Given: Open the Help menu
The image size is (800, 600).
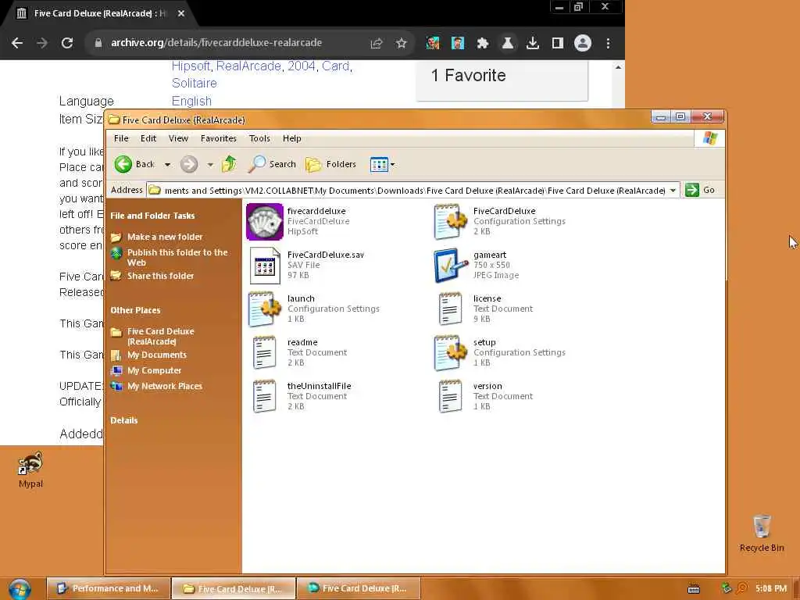Looking at the screenshot, I should point(292,138).
